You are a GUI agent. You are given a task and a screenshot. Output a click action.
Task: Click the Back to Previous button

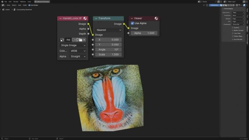point(42,2)
